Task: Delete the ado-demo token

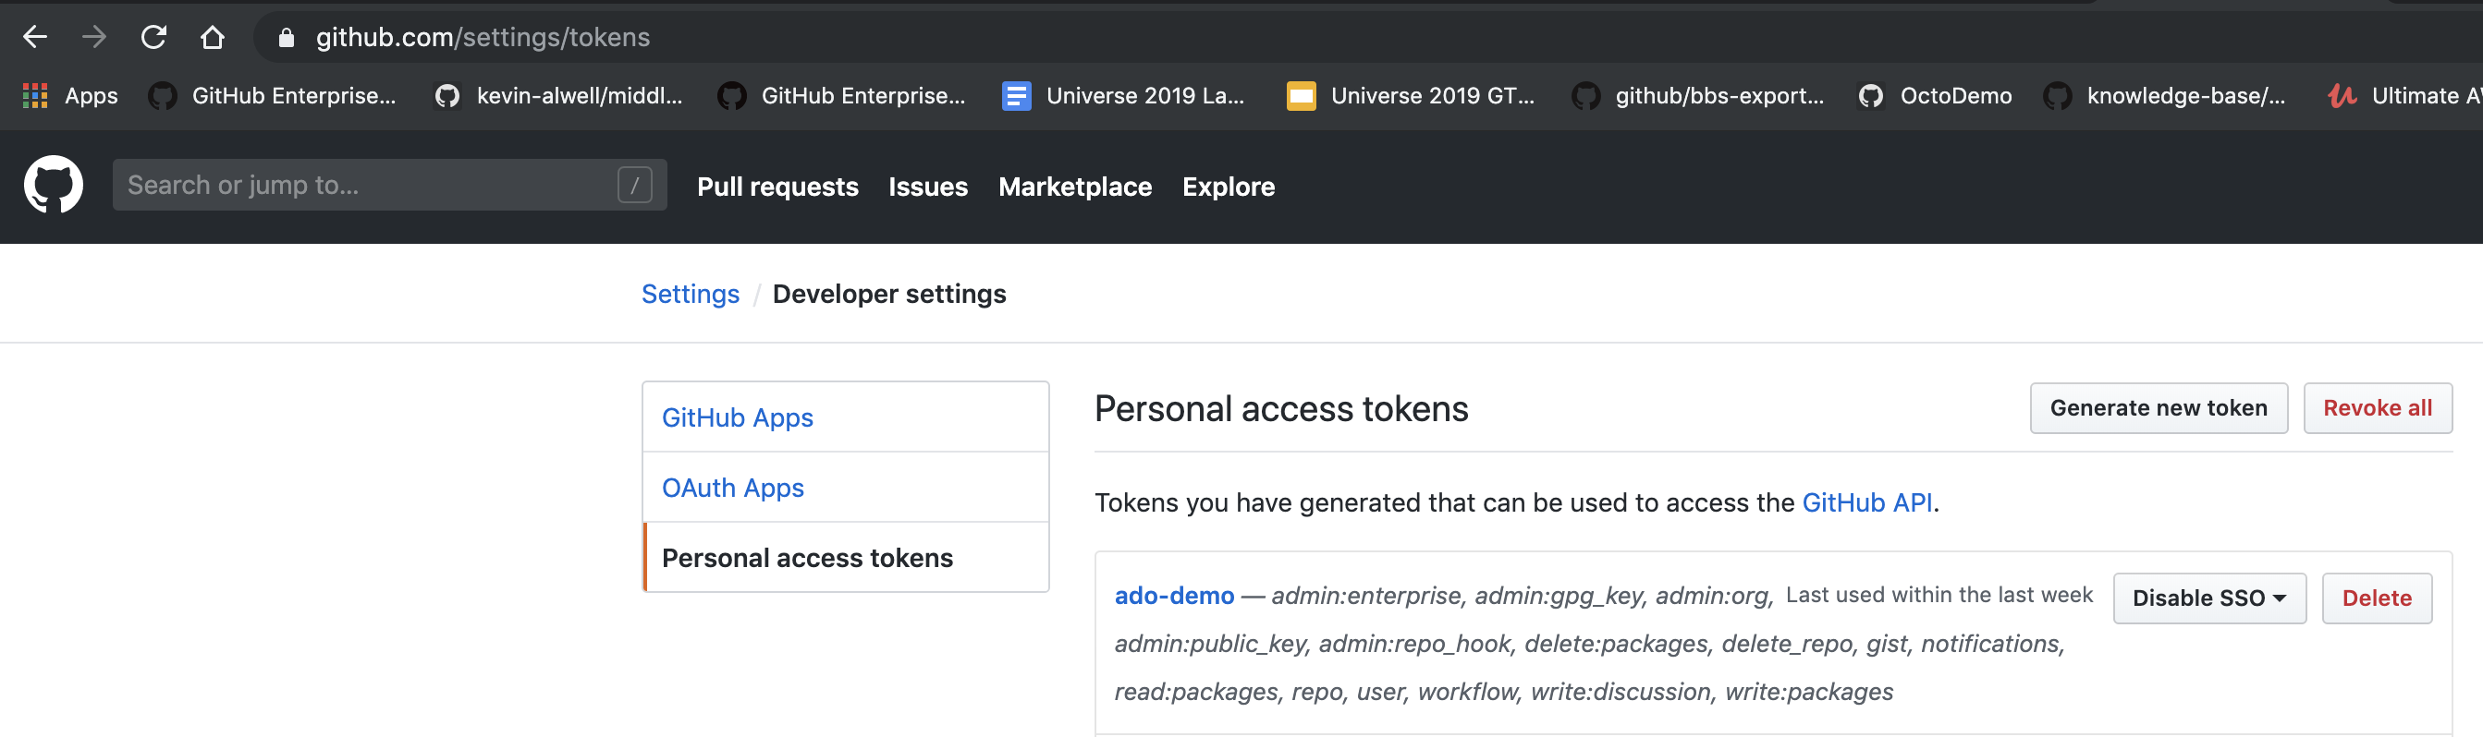Action: coord(2376,598)
